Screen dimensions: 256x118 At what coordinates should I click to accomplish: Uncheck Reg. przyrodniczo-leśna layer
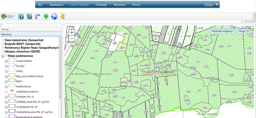pos(6,77)
